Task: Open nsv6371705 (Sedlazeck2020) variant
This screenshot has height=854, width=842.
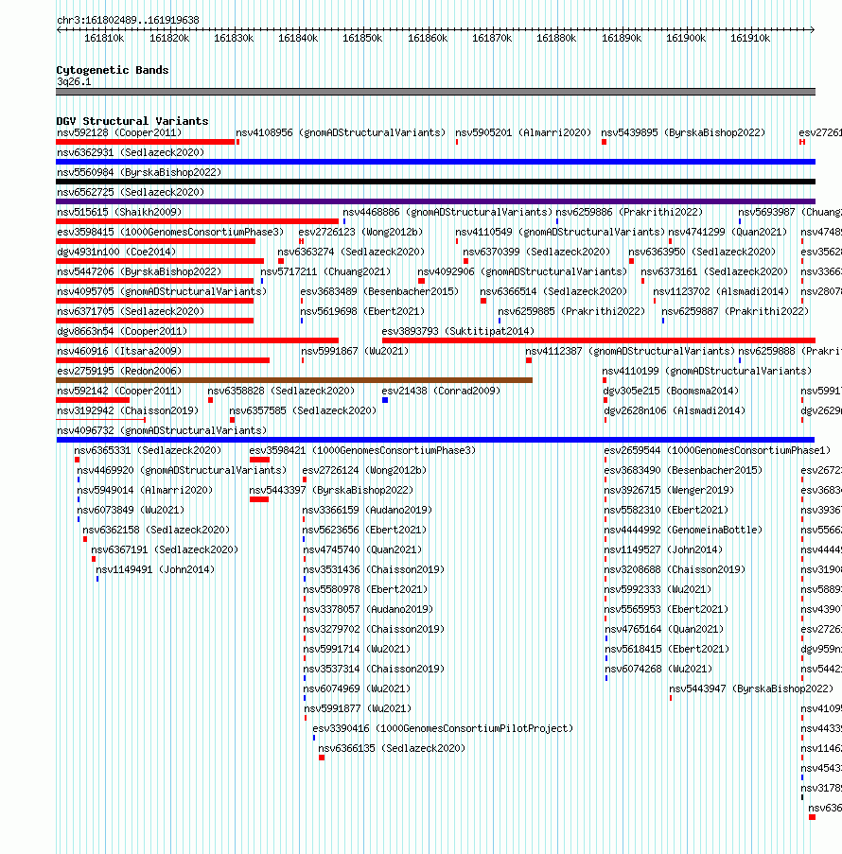Action: pos(131,311)
